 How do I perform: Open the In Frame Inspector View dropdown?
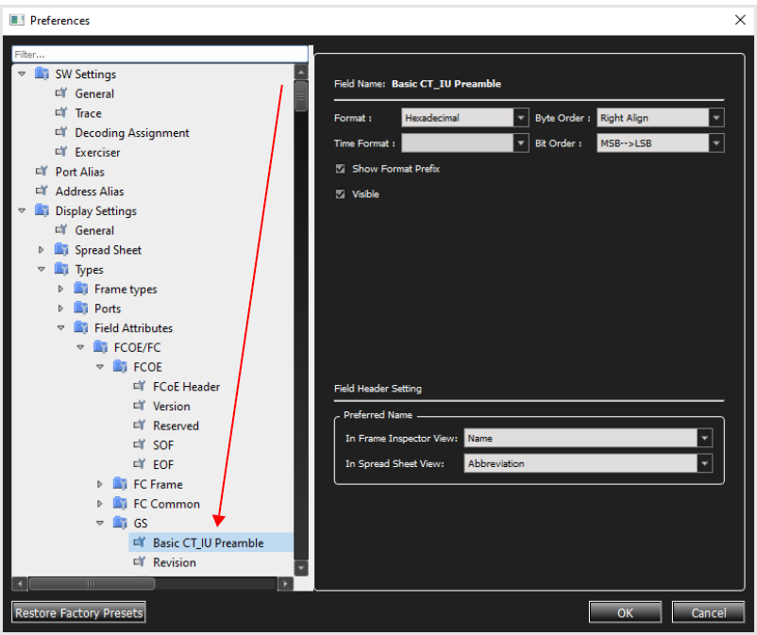(588, 438)
